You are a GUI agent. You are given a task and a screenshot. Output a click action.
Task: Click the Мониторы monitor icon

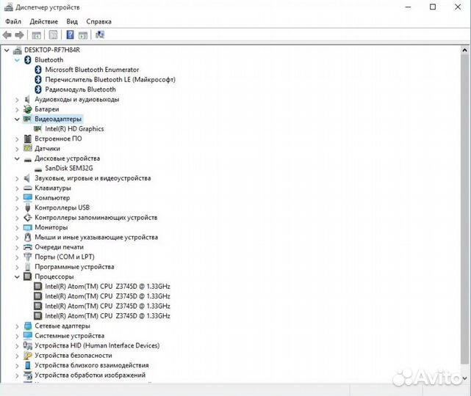click(x=28, y=227)
